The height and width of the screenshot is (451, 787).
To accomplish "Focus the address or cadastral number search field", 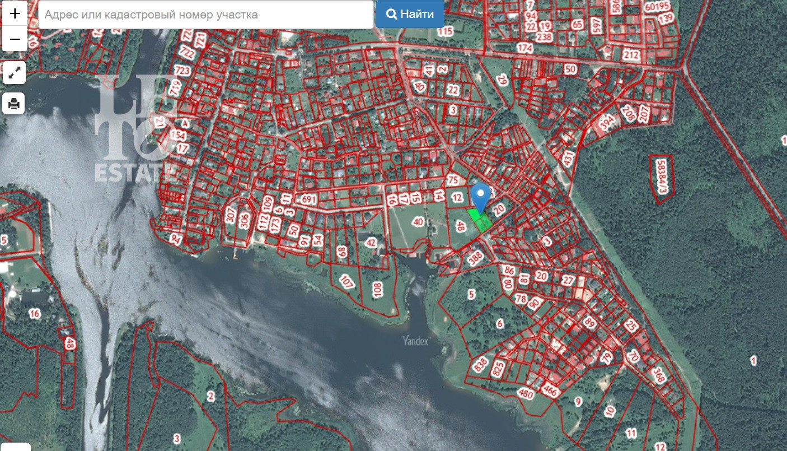I will 206,15.
